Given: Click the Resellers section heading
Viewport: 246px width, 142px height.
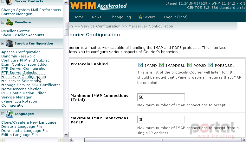Looking at the screenshot, I should pos(23,22).
